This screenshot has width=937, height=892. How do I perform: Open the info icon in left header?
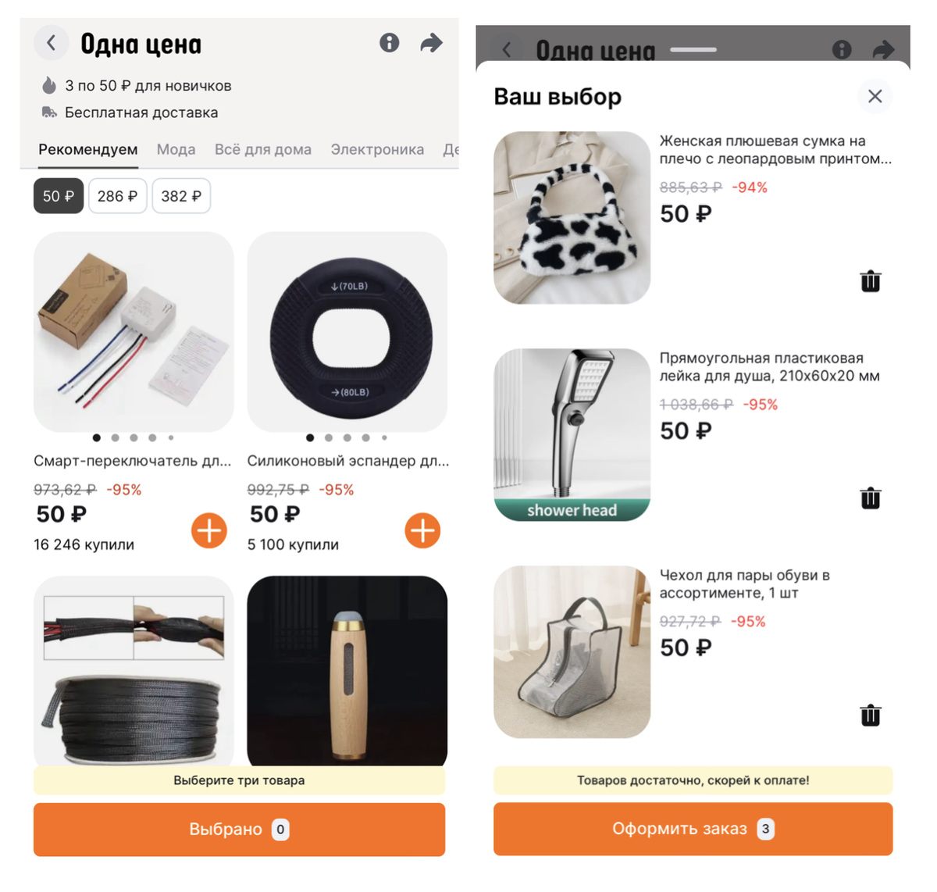tap(389, 43)
